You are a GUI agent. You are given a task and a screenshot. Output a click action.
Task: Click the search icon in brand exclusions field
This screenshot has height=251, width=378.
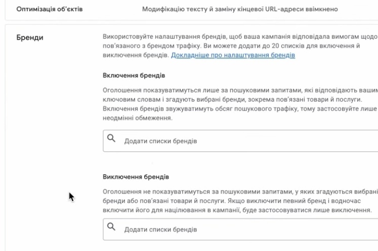111,227
